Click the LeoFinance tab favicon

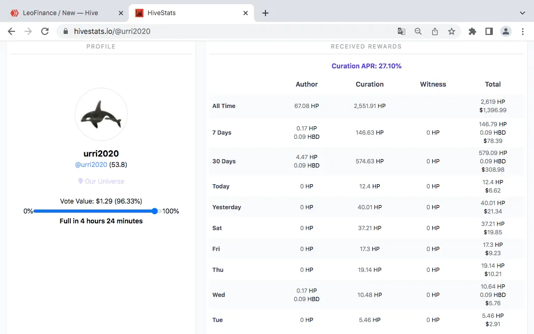pos(14,13)
